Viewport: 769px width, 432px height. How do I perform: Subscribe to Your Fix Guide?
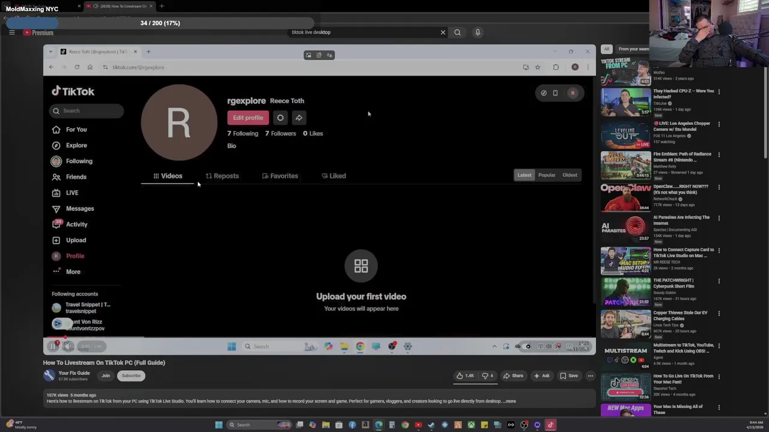[x=131, y=376]
